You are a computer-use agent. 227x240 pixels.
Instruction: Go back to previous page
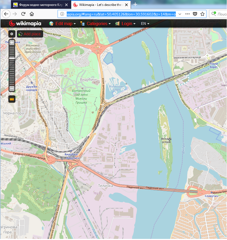point(6,14)
